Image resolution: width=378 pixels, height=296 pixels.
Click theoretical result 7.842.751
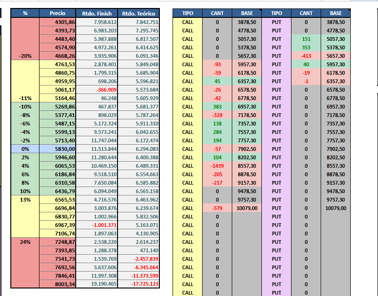138,22
